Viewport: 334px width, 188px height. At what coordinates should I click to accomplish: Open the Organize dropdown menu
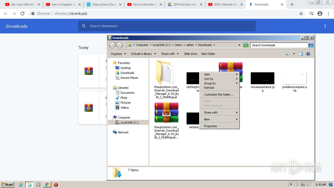[118, 54]
